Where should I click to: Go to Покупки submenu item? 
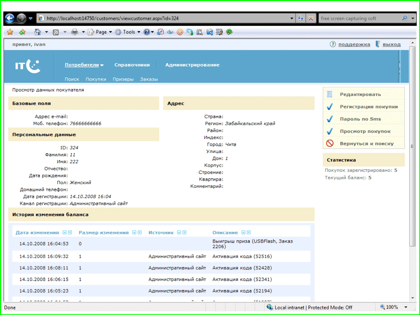coord(96,79)
